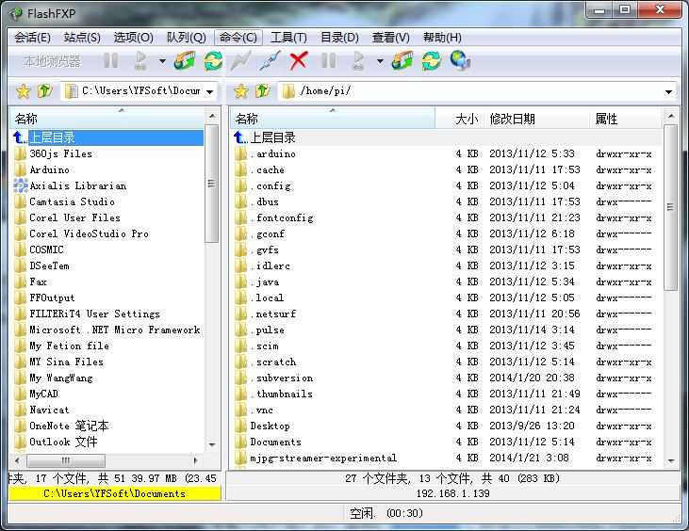Select the Camtasia Studio folder
689x531 pixels.
point(72,201)
